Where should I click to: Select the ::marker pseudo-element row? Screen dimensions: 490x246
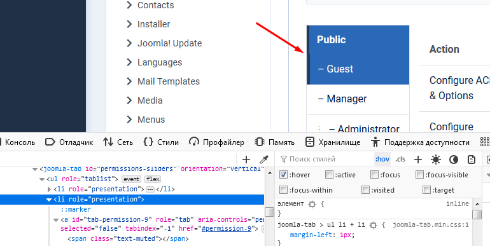pyautogui.click(x=76, y=210)
